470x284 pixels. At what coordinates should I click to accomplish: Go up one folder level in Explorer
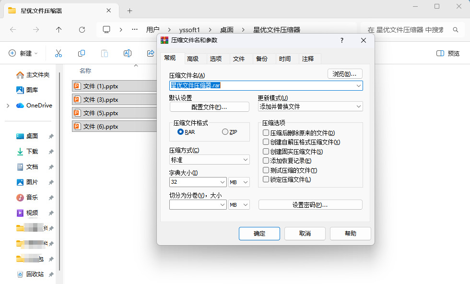(59, 30)
